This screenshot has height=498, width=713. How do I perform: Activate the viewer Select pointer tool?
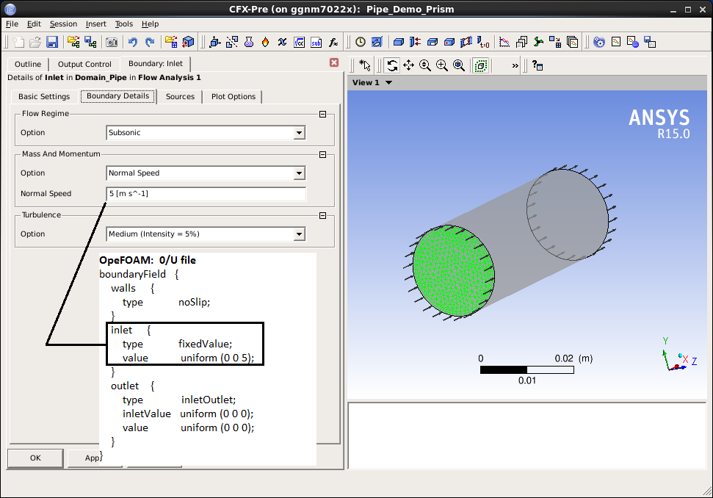coord(365,65)
